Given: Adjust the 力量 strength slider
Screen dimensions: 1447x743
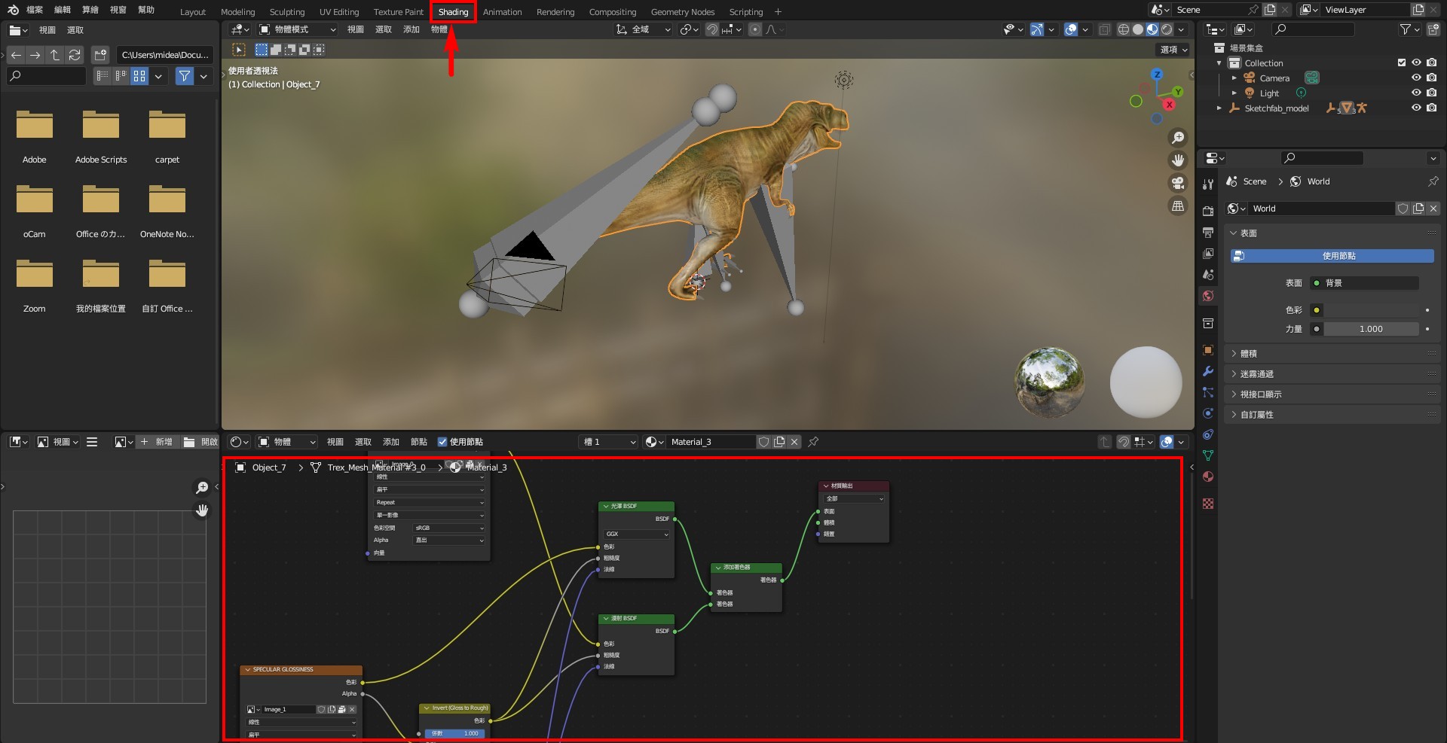Looking at the screenshot, I should tap(1370, 329).
